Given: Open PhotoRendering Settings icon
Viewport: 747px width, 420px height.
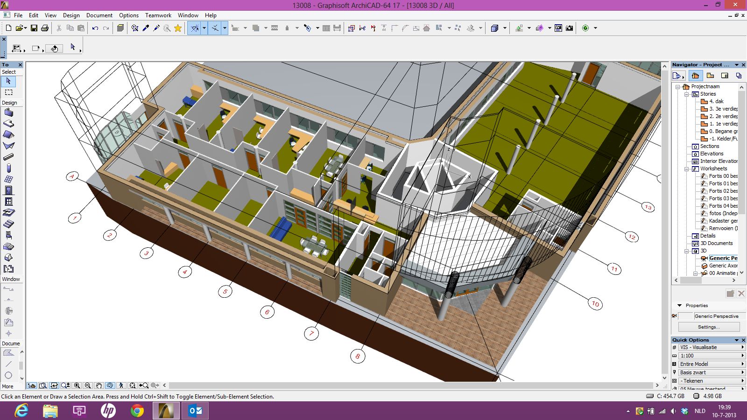Looking at the screenshot, I should (x=558, y=28).
